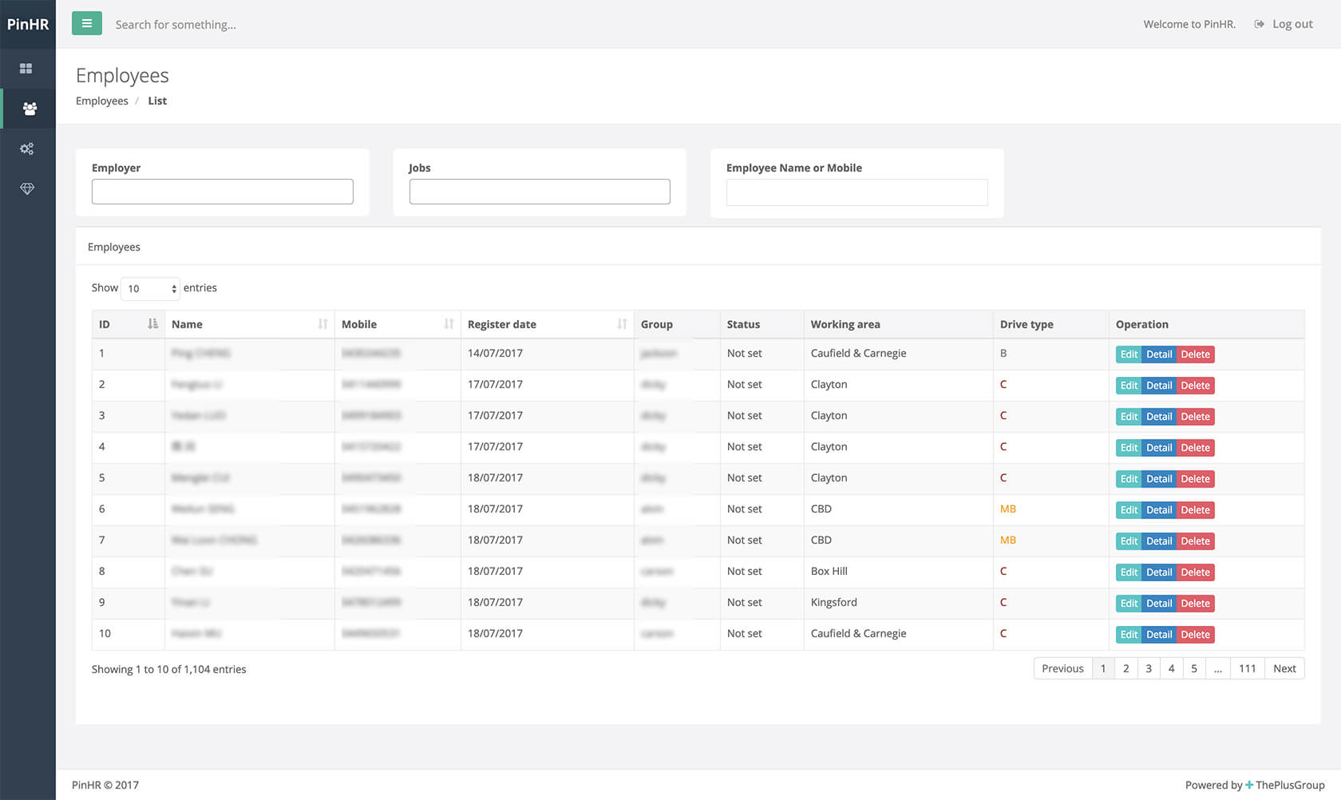This screenshot has height=800, width=1341.
Task: Open settings via the gears sidebar icon
Action: click(27, 149)
